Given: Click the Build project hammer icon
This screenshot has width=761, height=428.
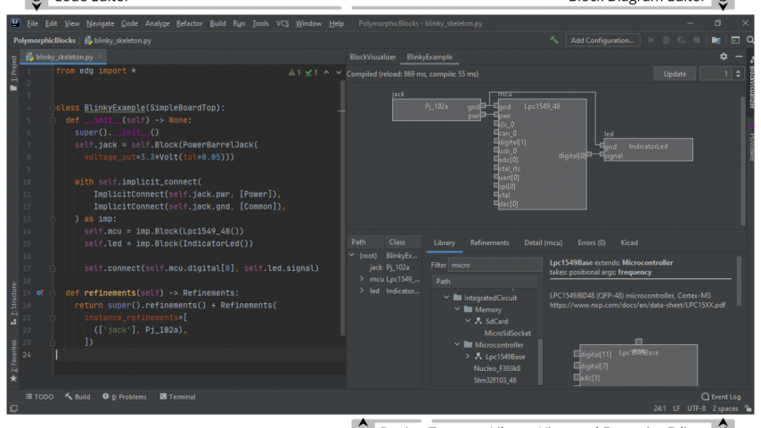Looking at the screenshot, I should click(x=554, y=40).
